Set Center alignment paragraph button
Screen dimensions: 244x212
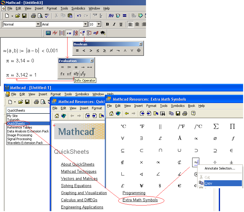137,24
